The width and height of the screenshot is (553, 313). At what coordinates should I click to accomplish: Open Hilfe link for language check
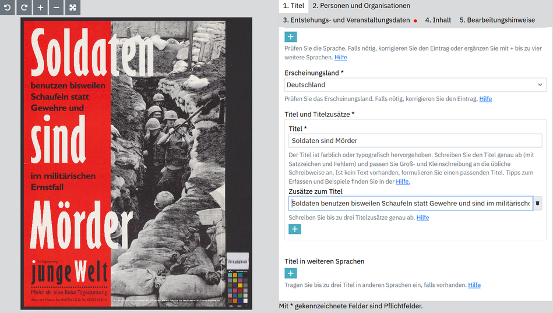pos(341,58)
